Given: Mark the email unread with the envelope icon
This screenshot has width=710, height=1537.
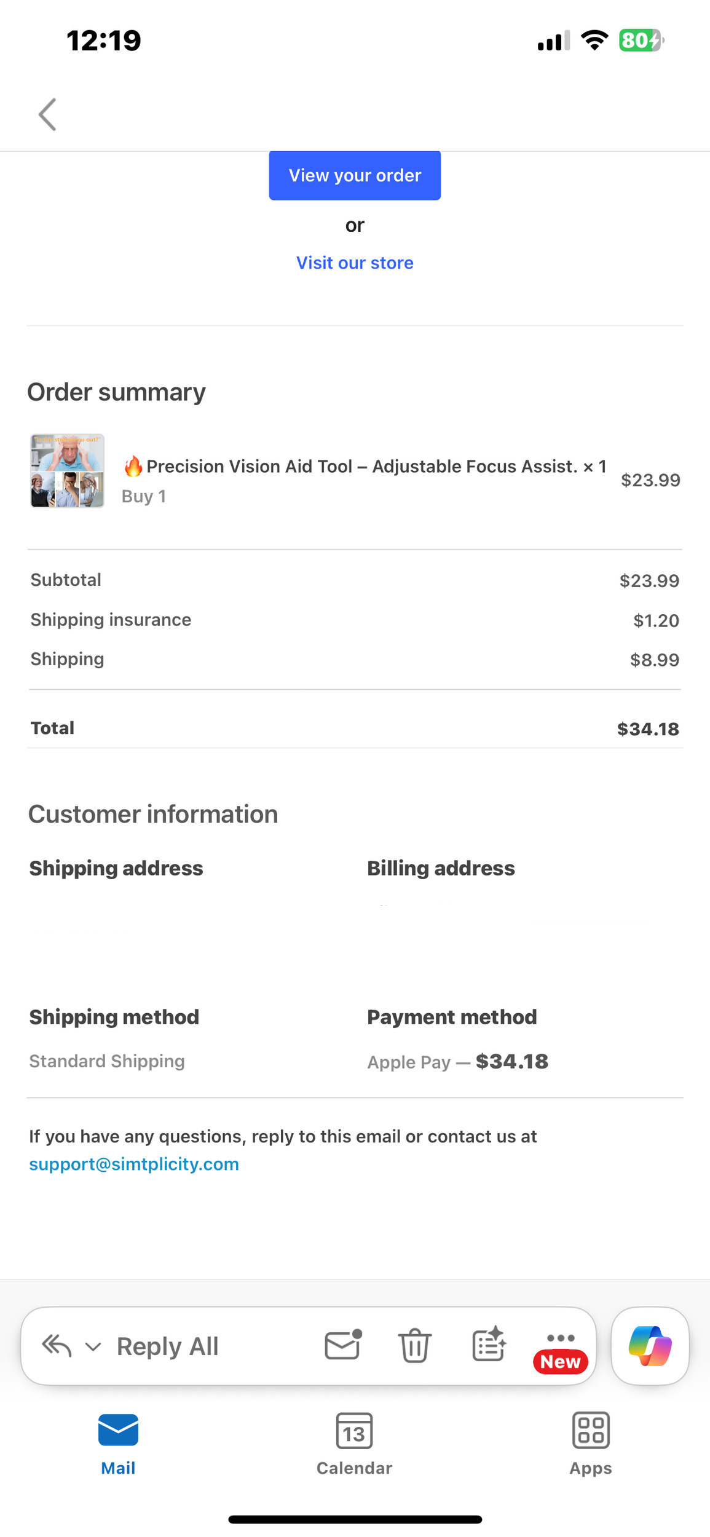Looking at the screenshot, I should 342,1345.
